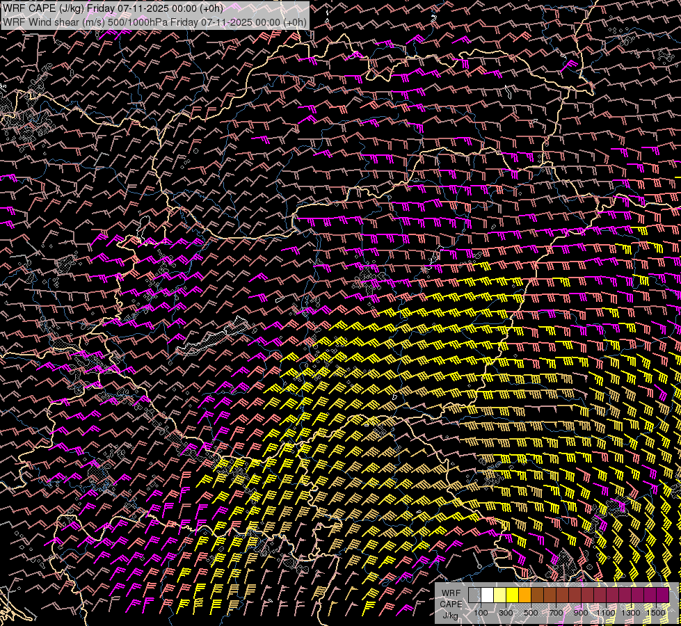The width and height of the screenshot is (681, 626).
Task: Choose the last dark purple legend swatch
Action: (x=662, y=595)
